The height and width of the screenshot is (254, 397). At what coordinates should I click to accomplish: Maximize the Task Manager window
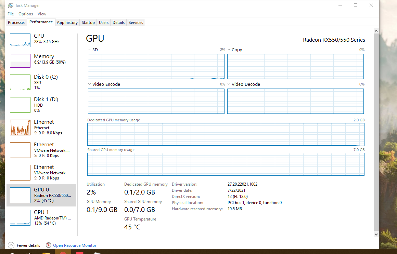point(356,5)
